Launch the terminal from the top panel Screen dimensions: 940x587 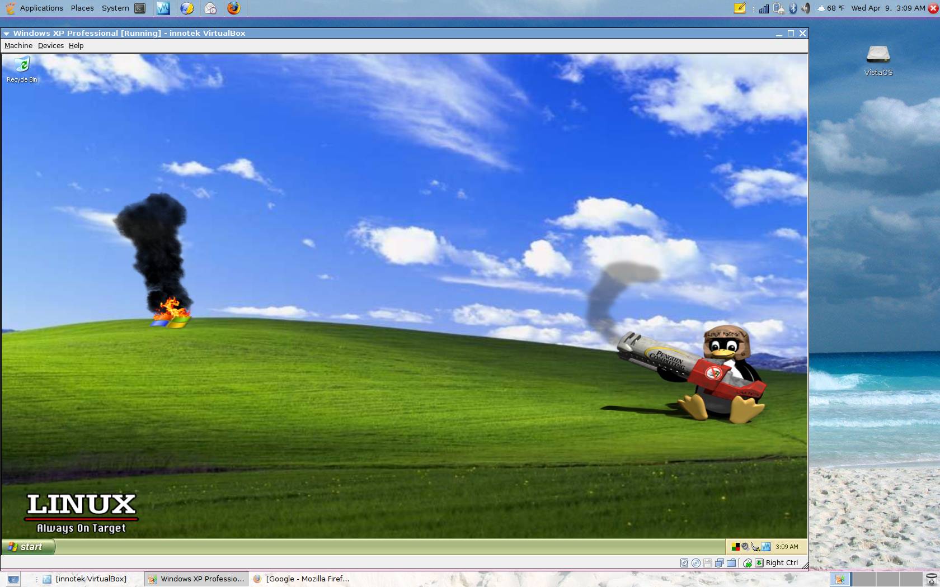pyautogui.click(x=140, y=8)
